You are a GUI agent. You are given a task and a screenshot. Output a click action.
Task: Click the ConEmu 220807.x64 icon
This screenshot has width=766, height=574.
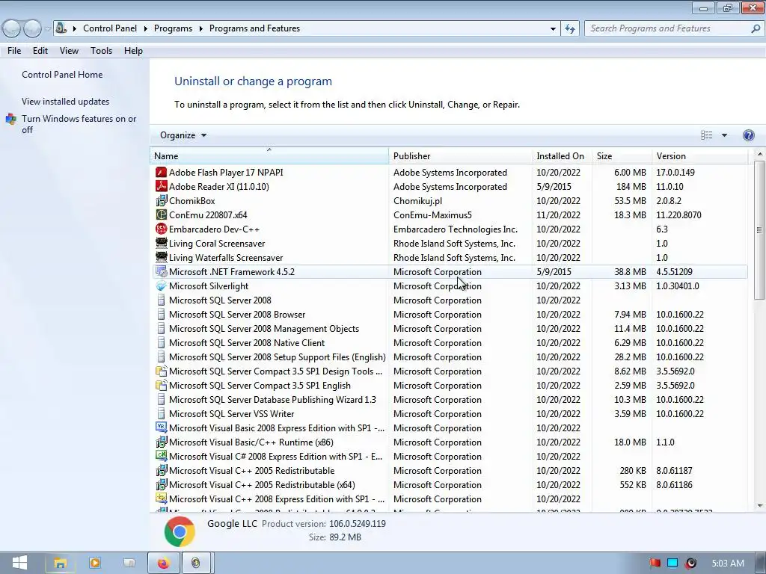161,215
